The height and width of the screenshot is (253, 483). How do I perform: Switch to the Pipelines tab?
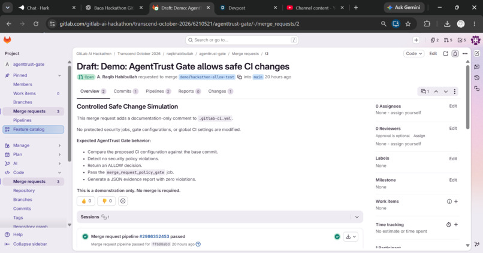point(158,92)
